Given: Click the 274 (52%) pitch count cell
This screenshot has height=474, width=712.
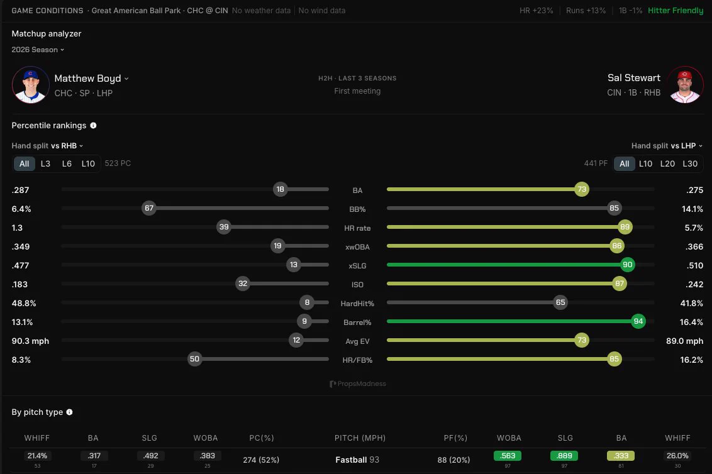Looking at the screenshot, I should (x=261, y=460).
